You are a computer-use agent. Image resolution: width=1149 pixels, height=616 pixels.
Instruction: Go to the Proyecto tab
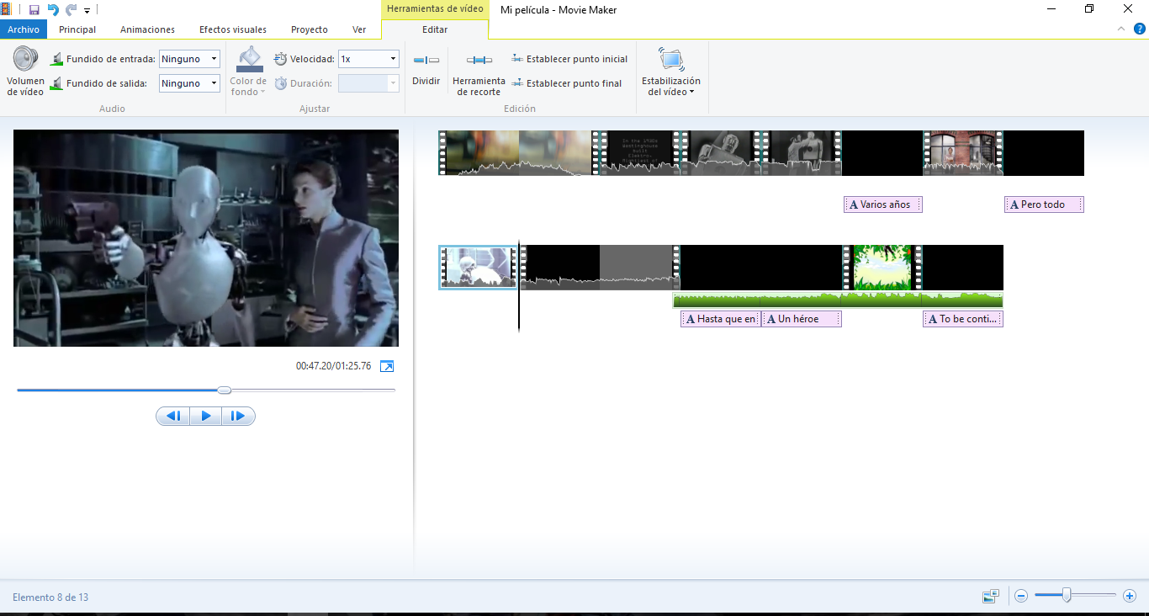[x=310, y=29]
